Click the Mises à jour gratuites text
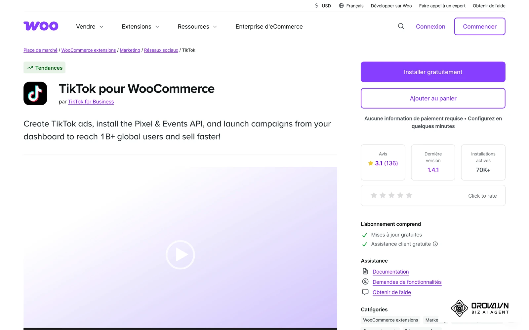The height and width of the screenshot is (330, 529). pyautogui.click(x=396, y=235)
